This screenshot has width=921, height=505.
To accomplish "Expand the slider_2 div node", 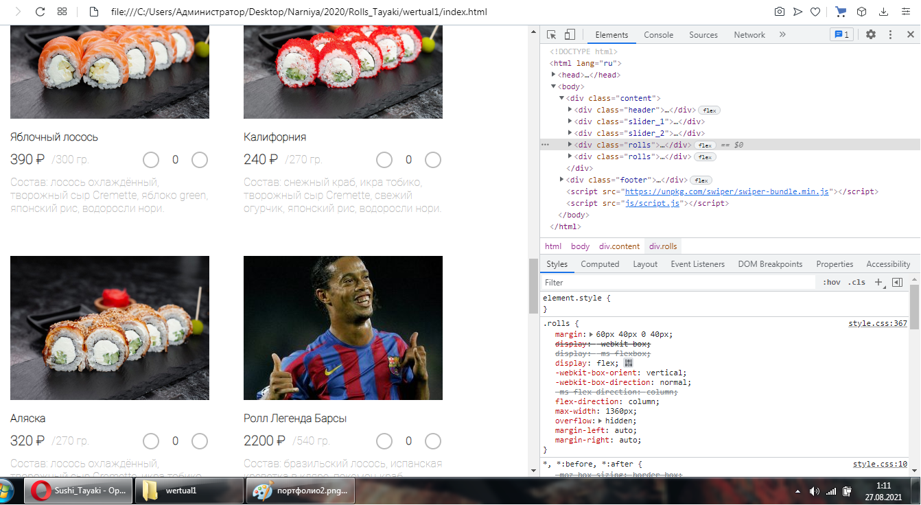I will click(570, 133).
